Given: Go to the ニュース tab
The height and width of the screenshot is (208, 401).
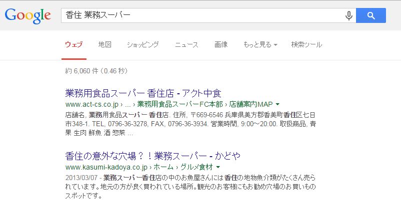Looking at the screenshot, I should coord(186,45).
